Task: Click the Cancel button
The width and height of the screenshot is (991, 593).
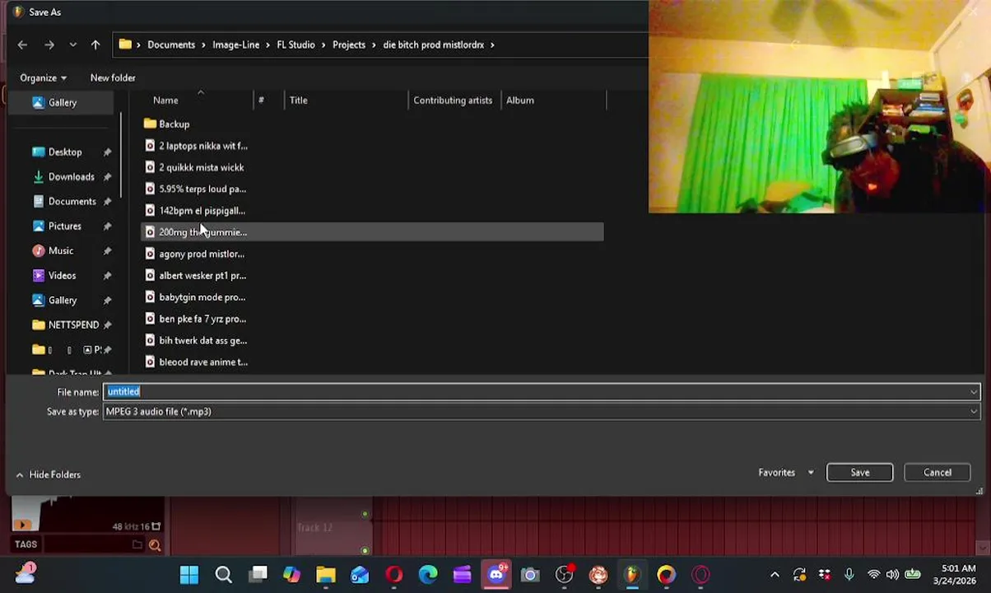Action: click(937, 473)
